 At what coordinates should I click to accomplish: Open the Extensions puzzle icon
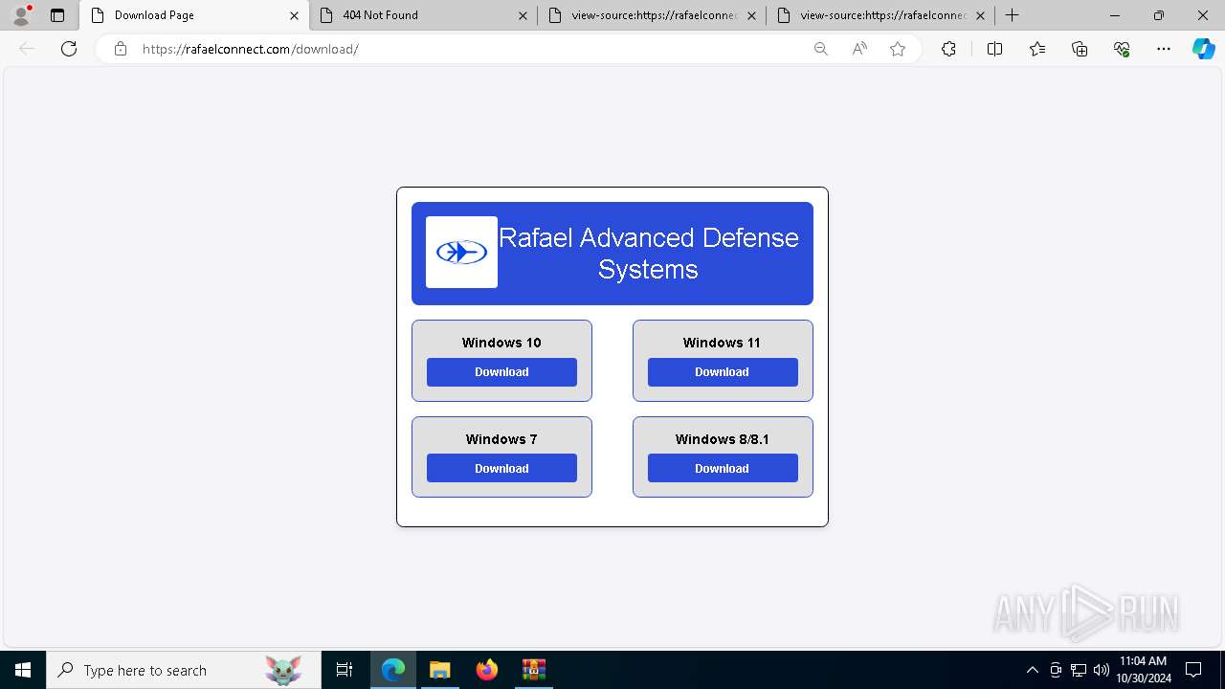pos(948,49)
